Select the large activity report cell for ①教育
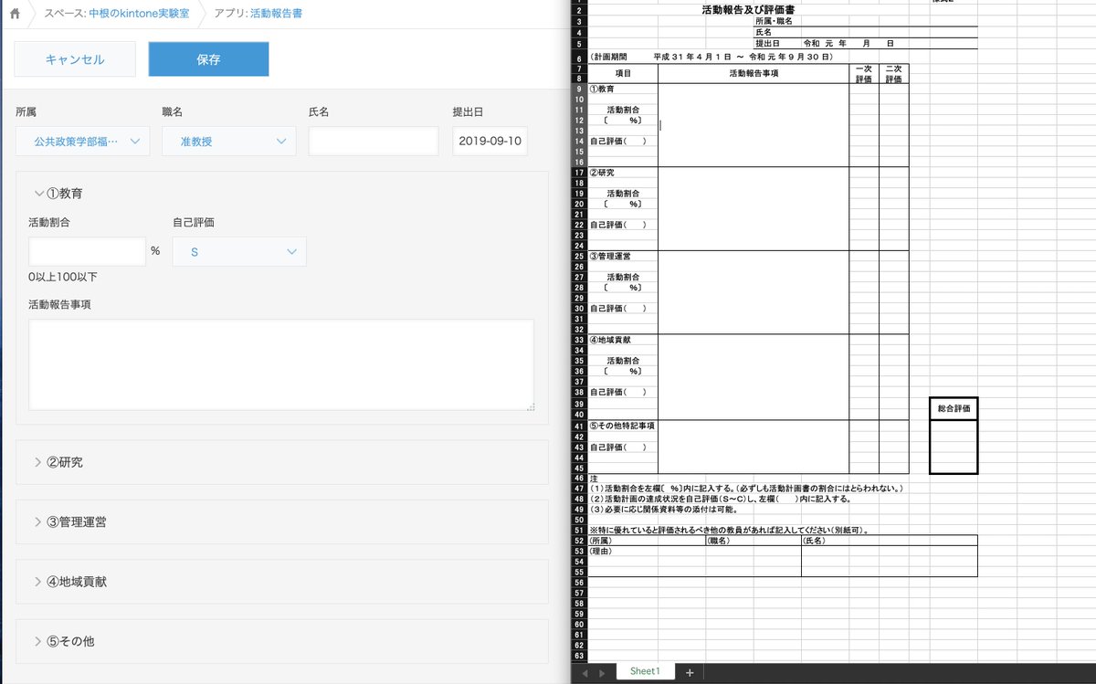Image resolution: width=1096 pixels, height=684 pixels. 753,126
